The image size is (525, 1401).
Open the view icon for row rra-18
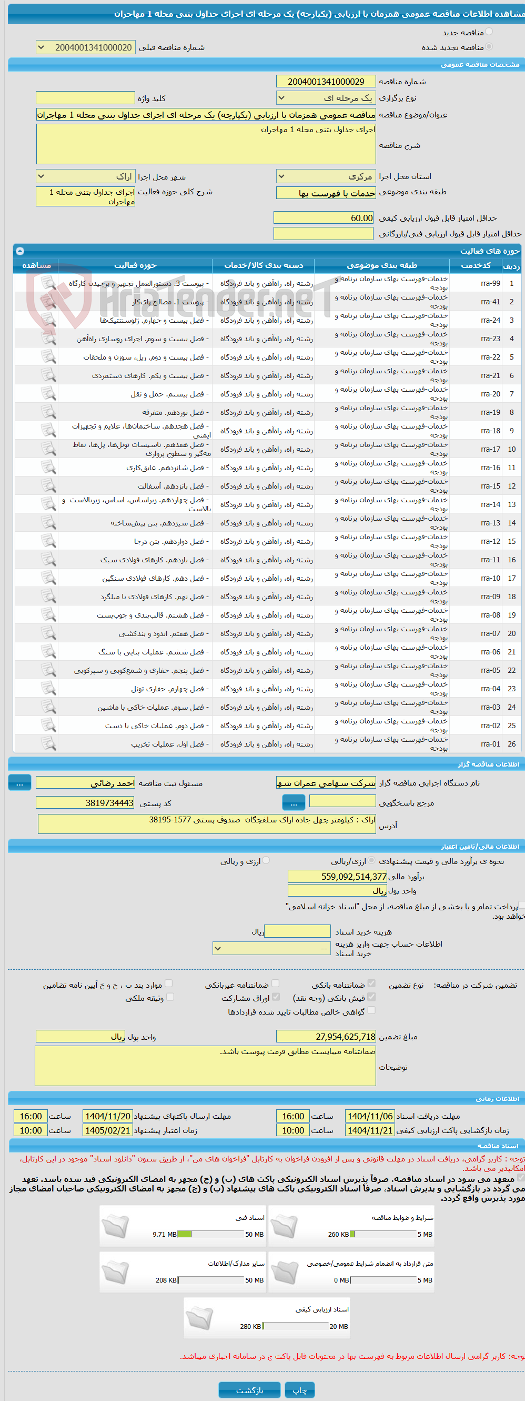pyautogui.click(x=48, y=430)
